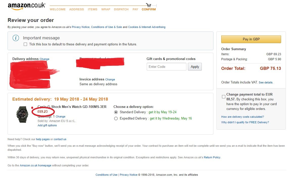Open the Return Policy link
Viewport: 297px width, 180px height.
[x=212, y=157]
